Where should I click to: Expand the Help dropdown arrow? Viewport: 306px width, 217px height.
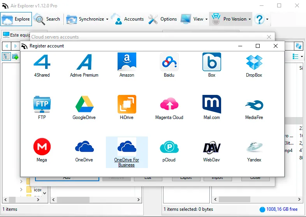(267, 19)
